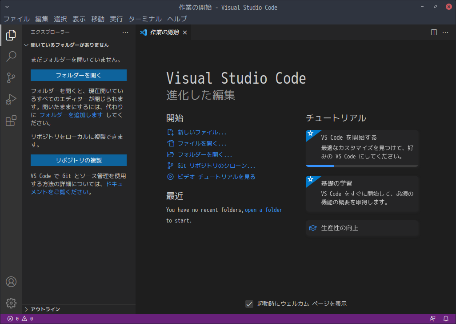Screen dimensions: 456x324
Task: Click the open a folder link
Action: click(x=264, y=210)
